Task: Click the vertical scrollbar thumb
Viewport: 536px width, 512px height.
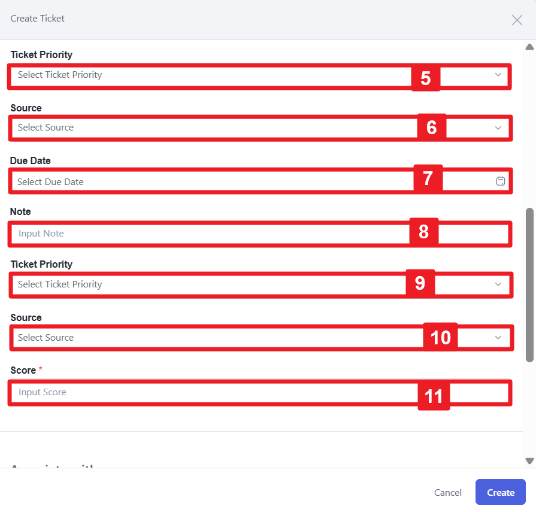Action: click(x=529, y=284)
